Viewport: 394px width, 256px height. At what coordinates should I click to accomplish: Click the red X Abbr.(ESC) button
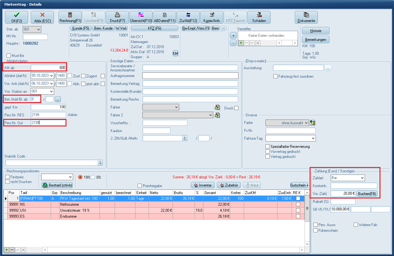click(42, 17)
